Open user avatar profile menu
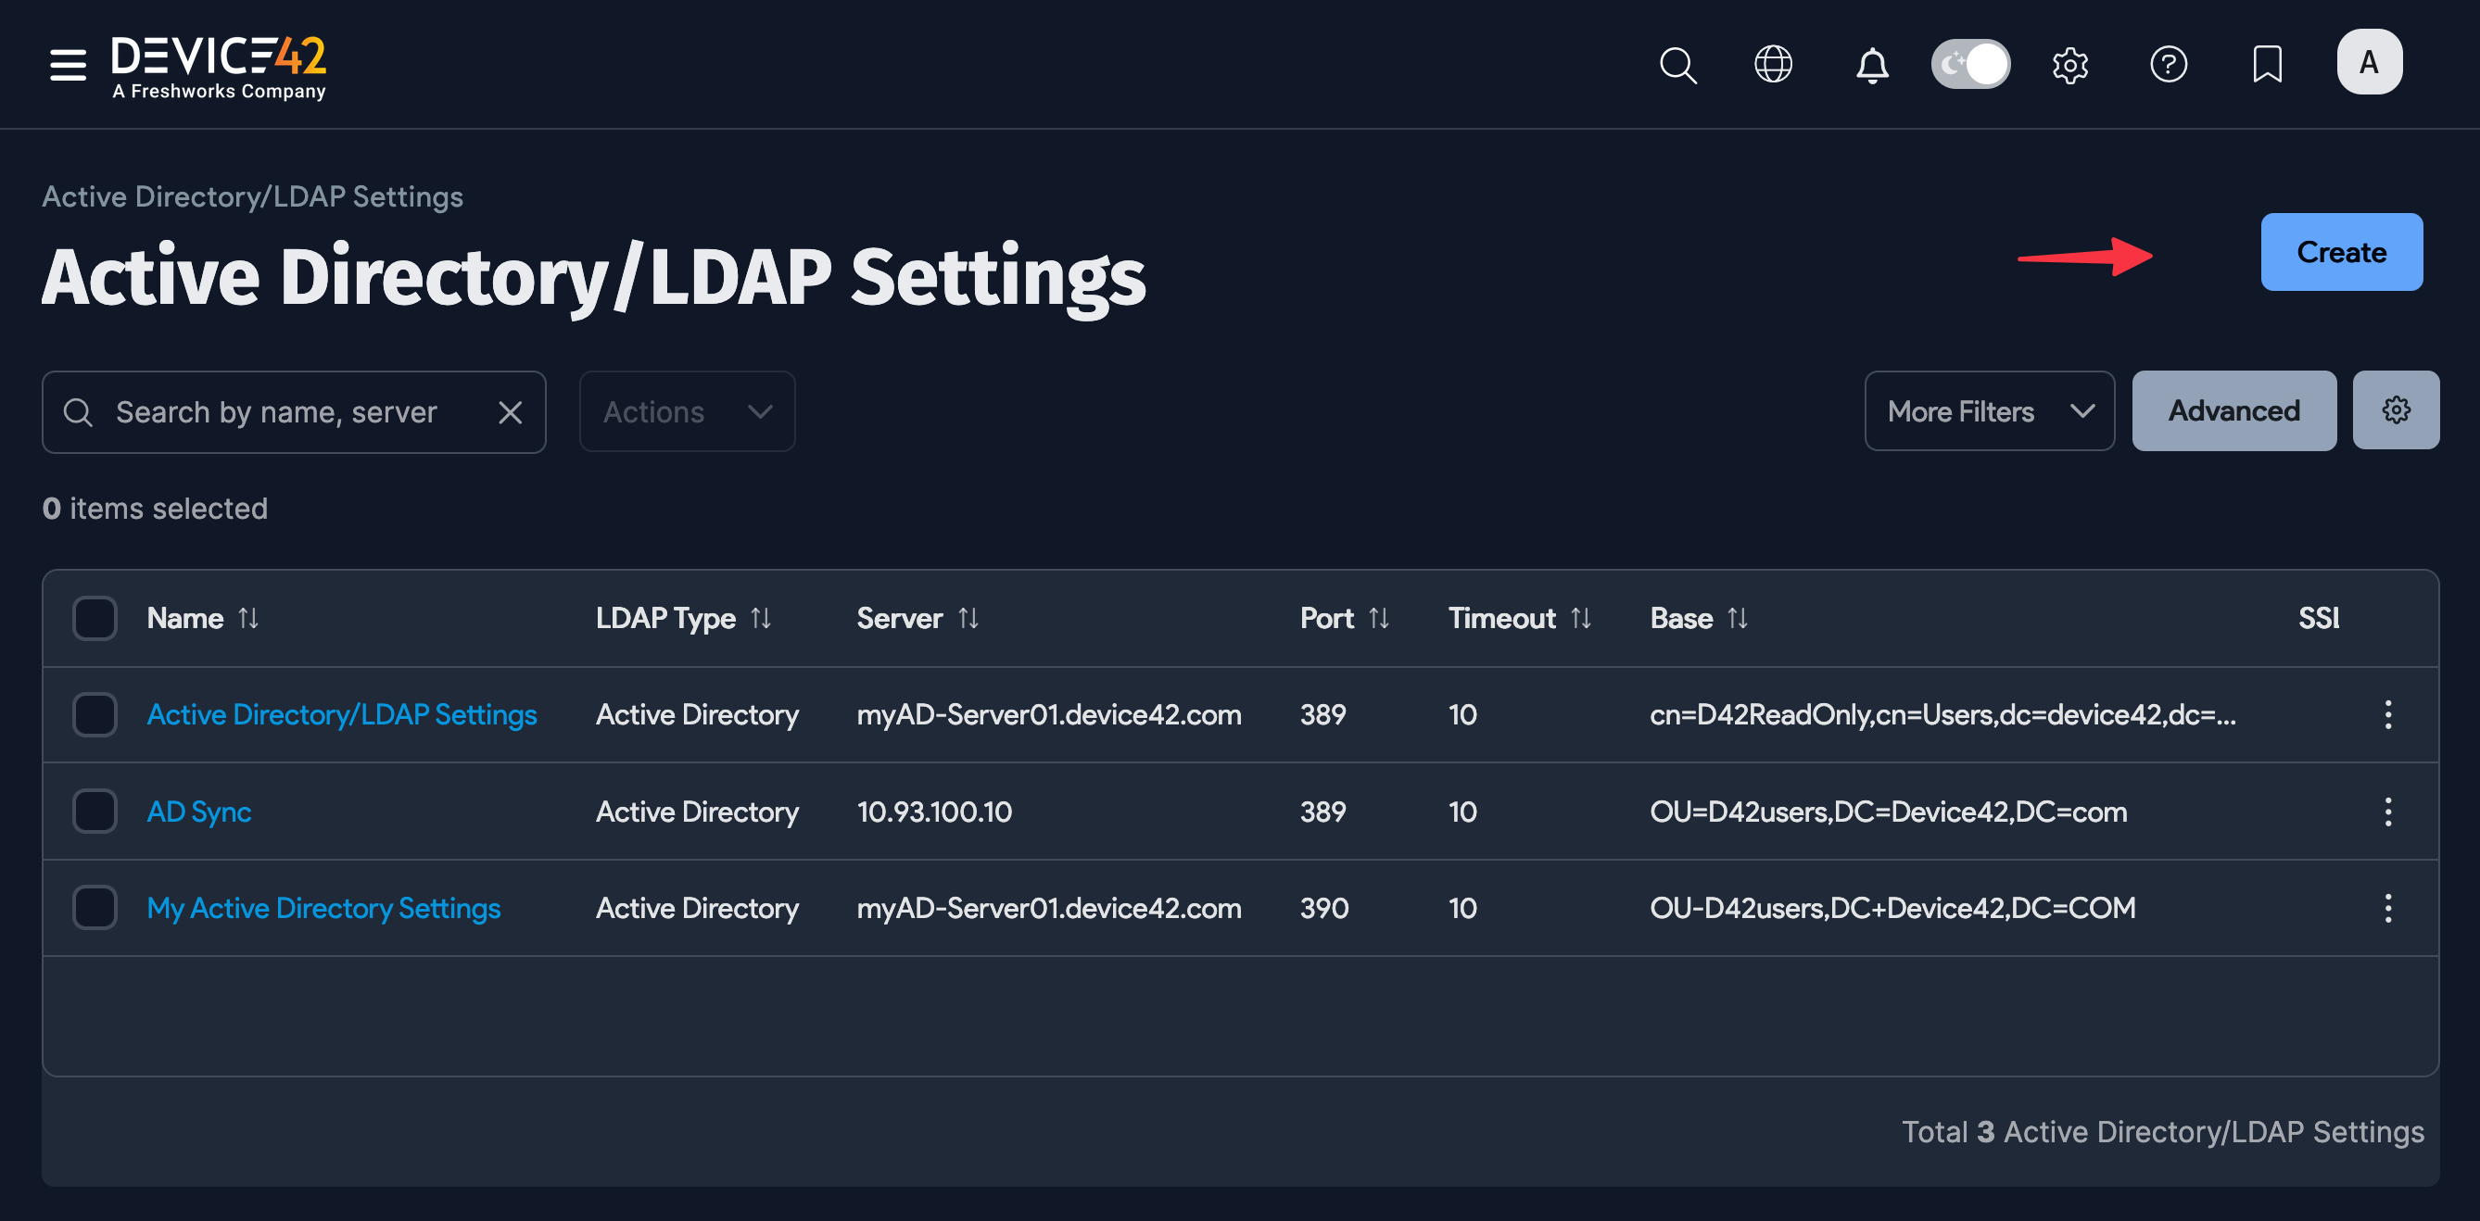 coord(2370,61)
